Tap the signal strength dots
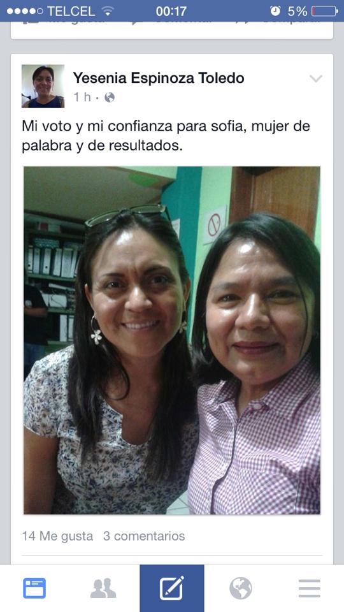This screenshot has width=344, height=612. point(25,11)
